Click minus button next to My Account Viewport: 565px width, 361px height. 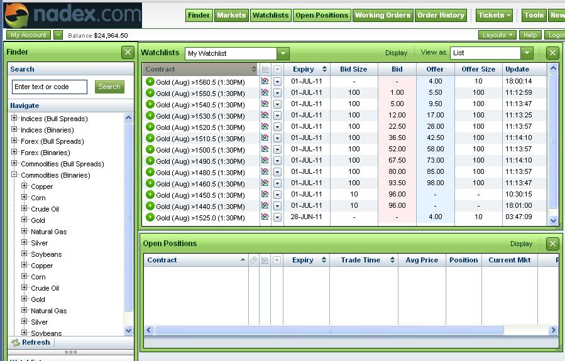click(58, 35)
